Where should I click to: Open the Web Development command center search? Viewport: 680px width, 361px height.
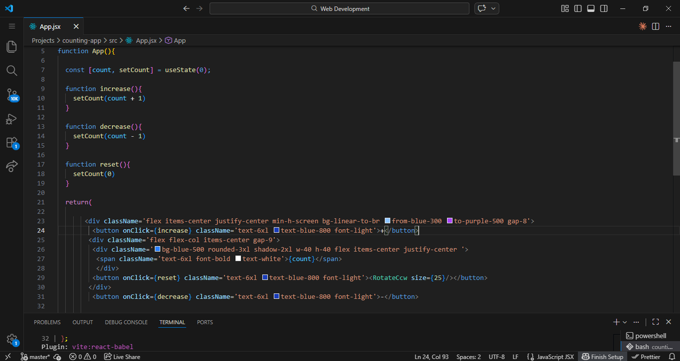339,8
